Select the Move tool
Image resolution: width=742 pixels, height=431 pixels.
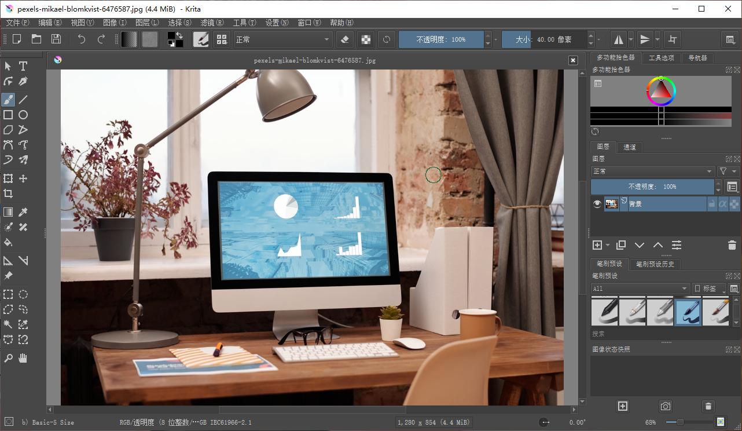23,178
